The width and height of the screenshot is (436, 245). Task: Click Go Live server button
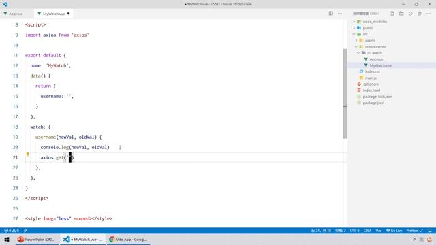pos(394,231)
